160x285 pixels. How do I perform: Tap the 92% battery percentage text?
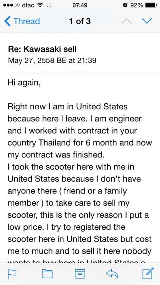click(x=137, y=5)
